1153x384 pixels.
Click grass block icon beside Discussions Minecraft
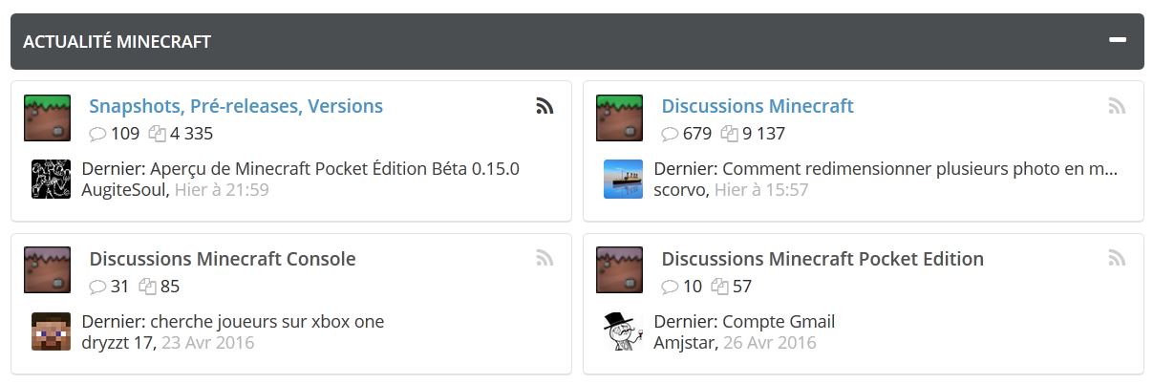620,118
